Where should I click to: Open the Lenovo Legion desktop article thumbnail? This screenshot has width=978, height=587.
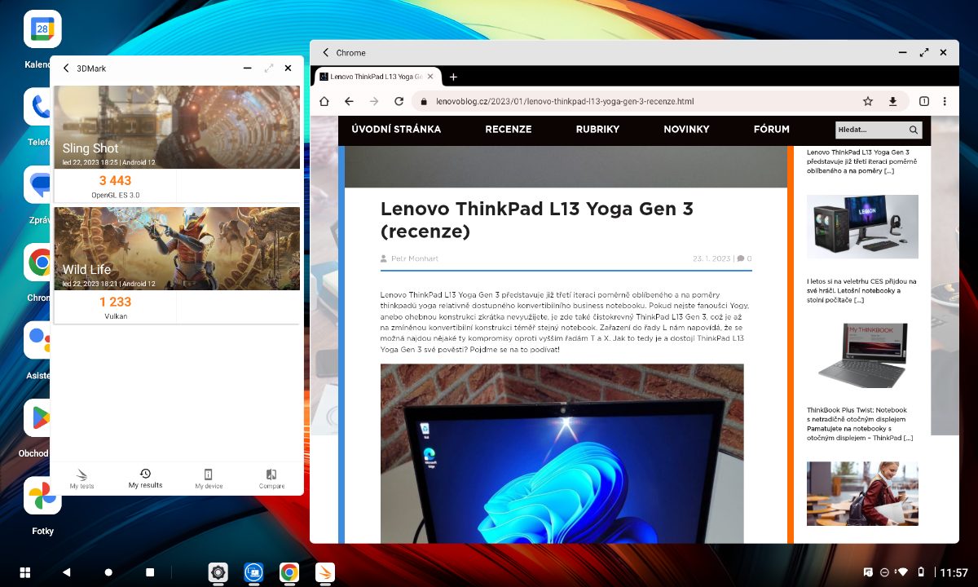click(x=862, y=226)
